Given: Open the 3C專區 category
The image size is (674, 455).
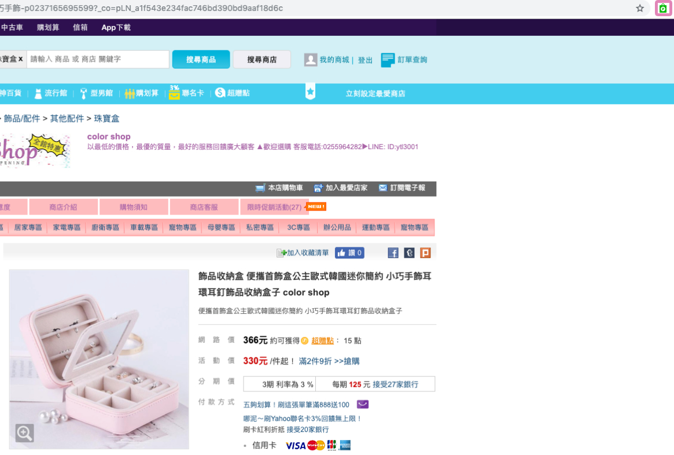Looking at the screenshot, I should (299, 228).
